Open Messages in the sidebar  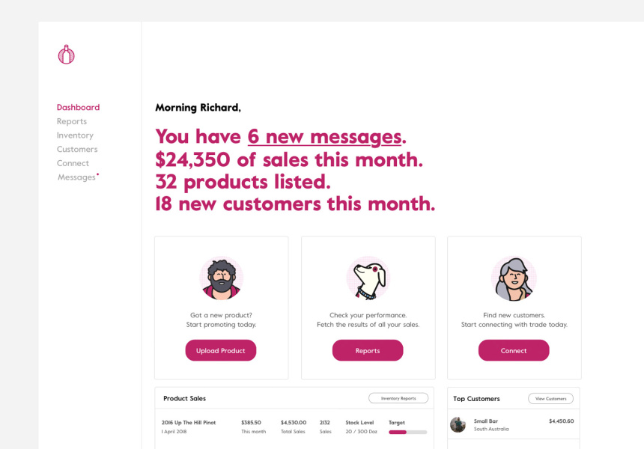(76, 177)
